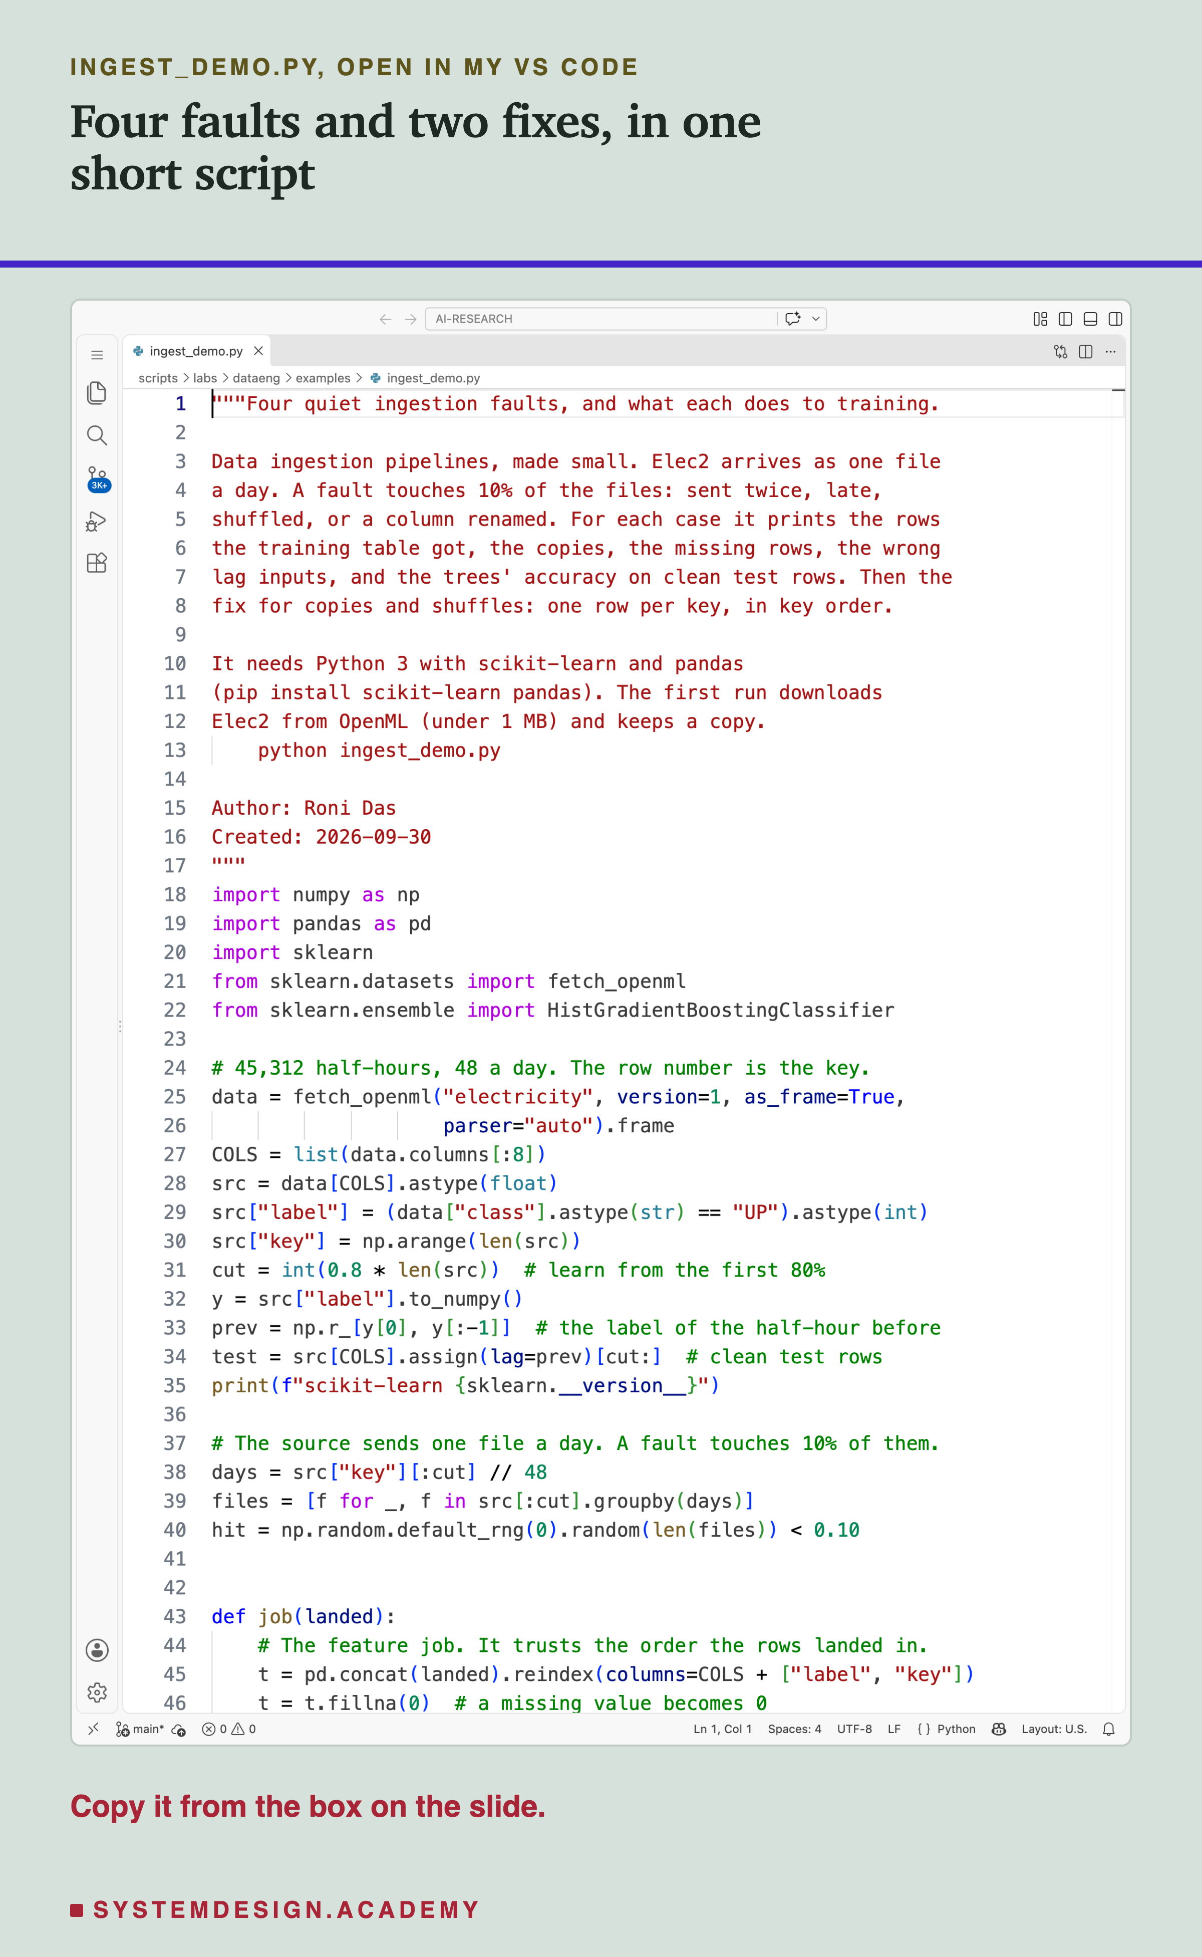Toggle the bottom panel
This screenshot has height=1957, width=1202.
1091,319
